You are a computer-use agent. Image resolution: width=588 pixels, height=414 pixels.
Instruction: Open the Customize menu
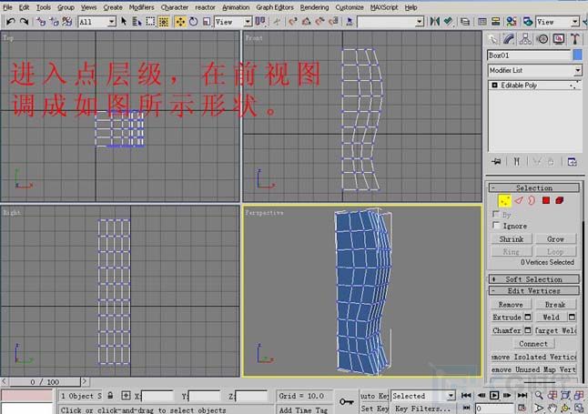pos(350,7)
